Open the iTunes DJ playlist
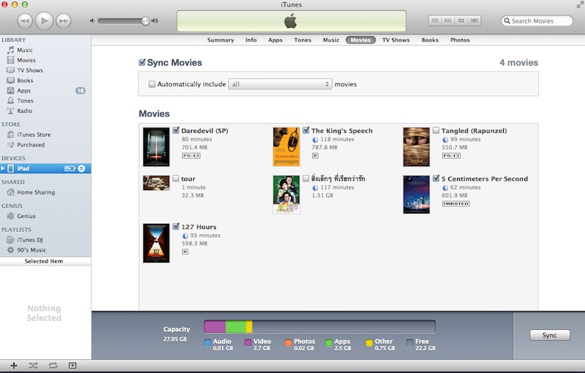The width and height of the screenshot is (585, 373). 29,240
